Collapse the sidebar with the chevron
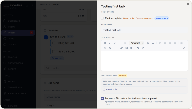 pos(32,5)
